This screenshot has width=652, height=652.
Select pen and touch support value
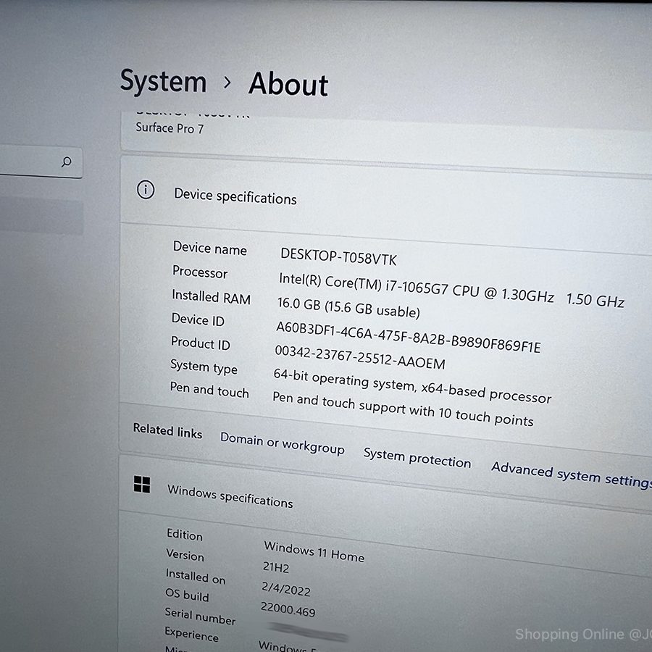pyautogui.click(x=403, y=409)
